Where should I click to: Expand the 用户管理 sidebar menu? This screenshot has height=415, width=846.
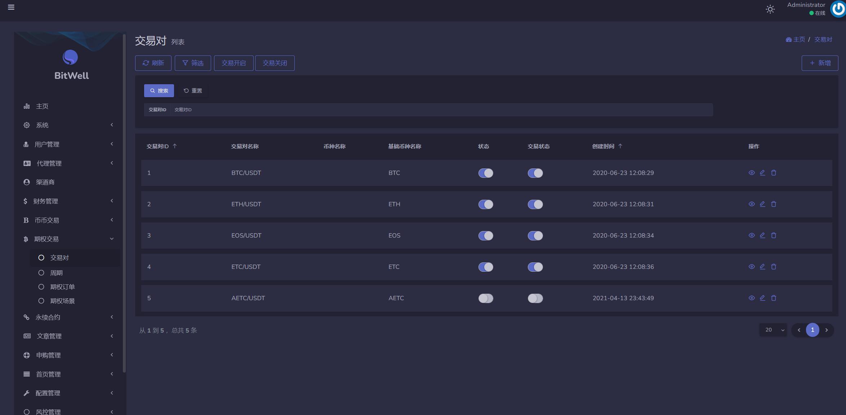pos(68,144)
